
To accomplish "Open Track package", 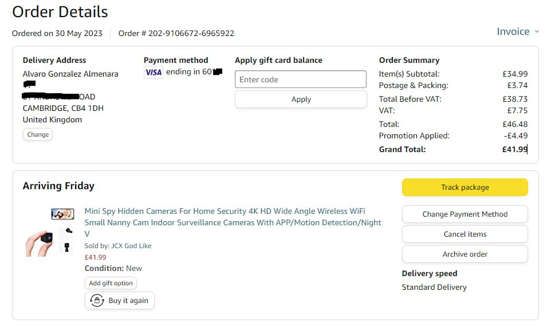I will click(x=465, y=188).
